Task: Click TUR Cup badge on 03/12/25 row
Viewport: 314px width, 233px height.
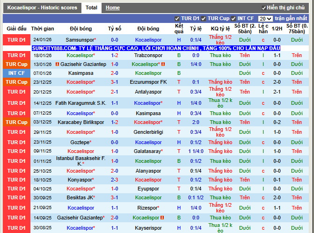Action: pos(16,123)
